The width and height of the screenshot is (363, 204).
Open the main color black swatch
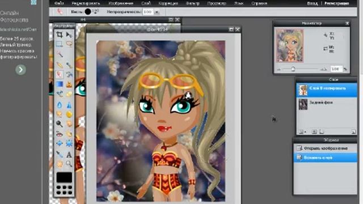pyautogui.click(x=64, y=177)
